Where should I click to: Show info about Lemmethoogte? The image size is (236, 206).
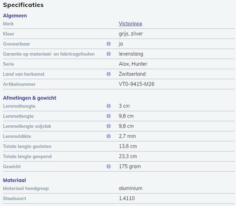tap(109, 106)
